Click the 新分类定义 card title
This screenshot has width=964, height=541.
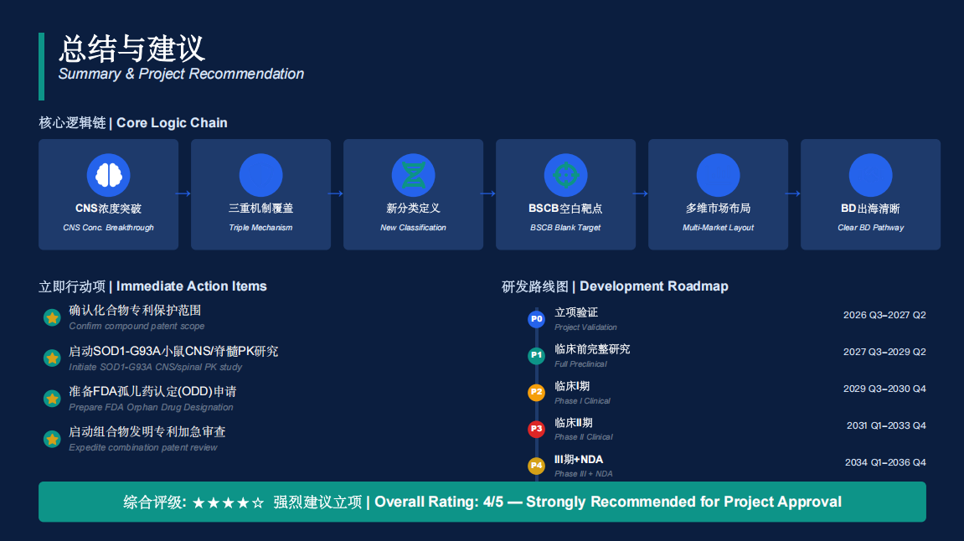[413, 209]
